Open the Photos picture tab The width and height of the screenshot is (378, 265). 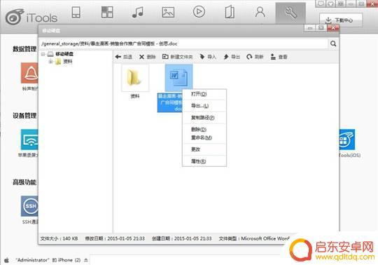tap(168, 12)
